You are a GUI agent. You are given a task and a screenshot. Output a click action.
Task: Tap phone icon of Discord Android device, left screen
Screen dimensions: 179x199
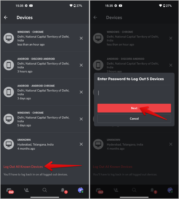point(9,65)
